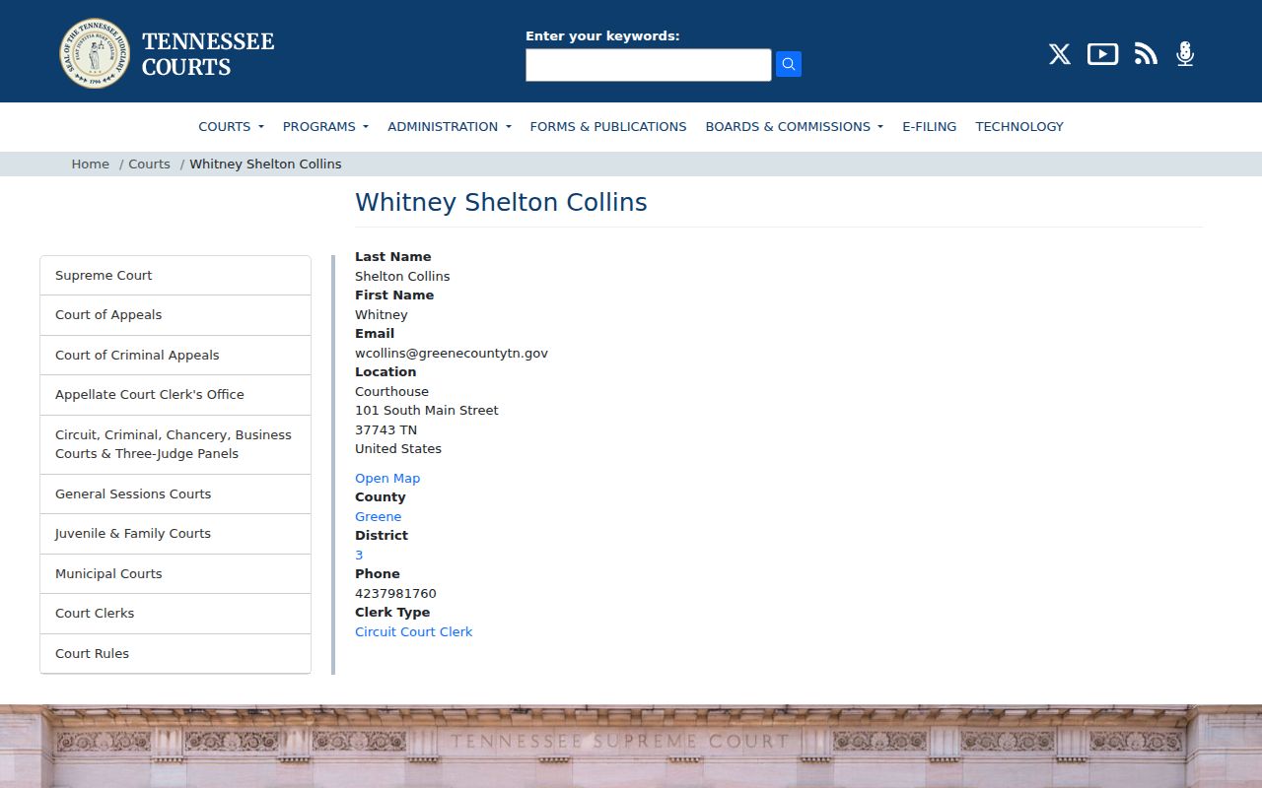Focus the keywords search field

(649, 65)
